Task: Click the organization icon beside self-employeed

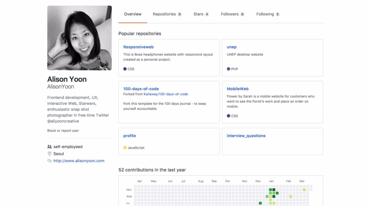Action: 49,146
